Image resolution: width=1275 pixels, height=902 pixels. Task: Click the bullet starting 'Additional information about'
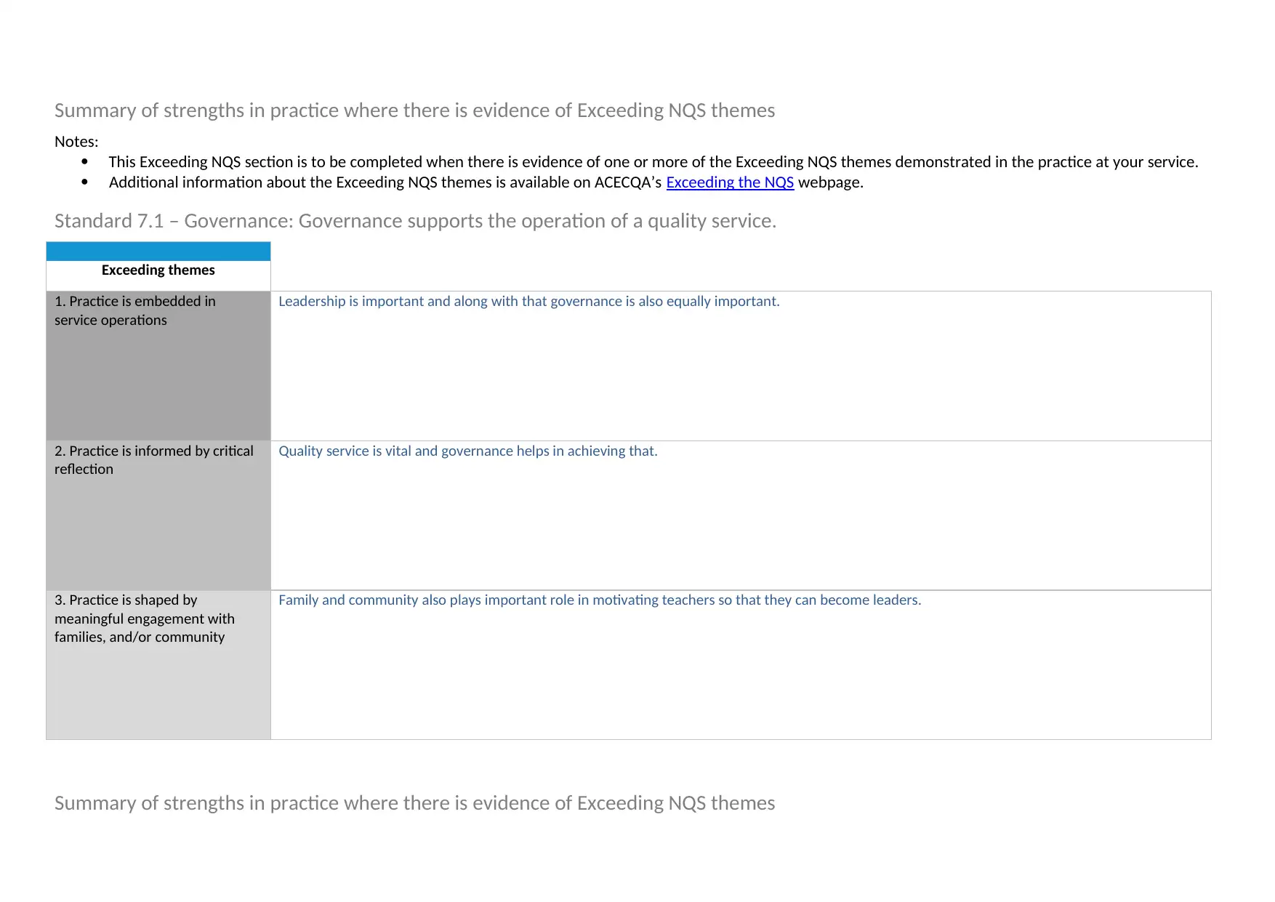(x=486, y=182)
